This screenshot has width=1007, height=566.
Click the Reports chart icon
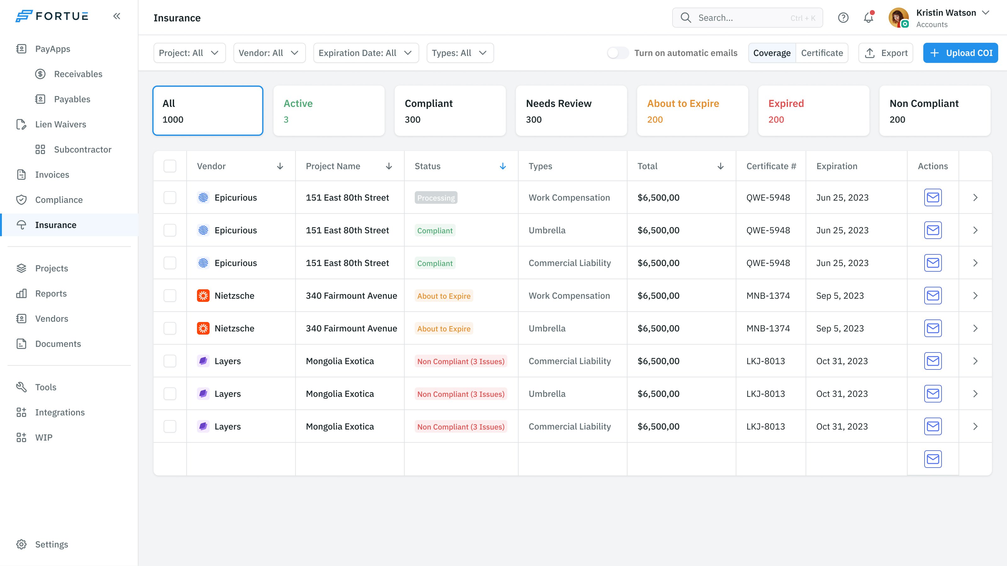(21, 293)
